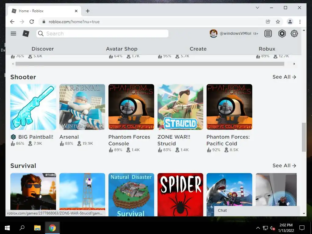This screenshot has width=312, height=234.
Task: Click See All for Survival games
Action: pos(284,166)
